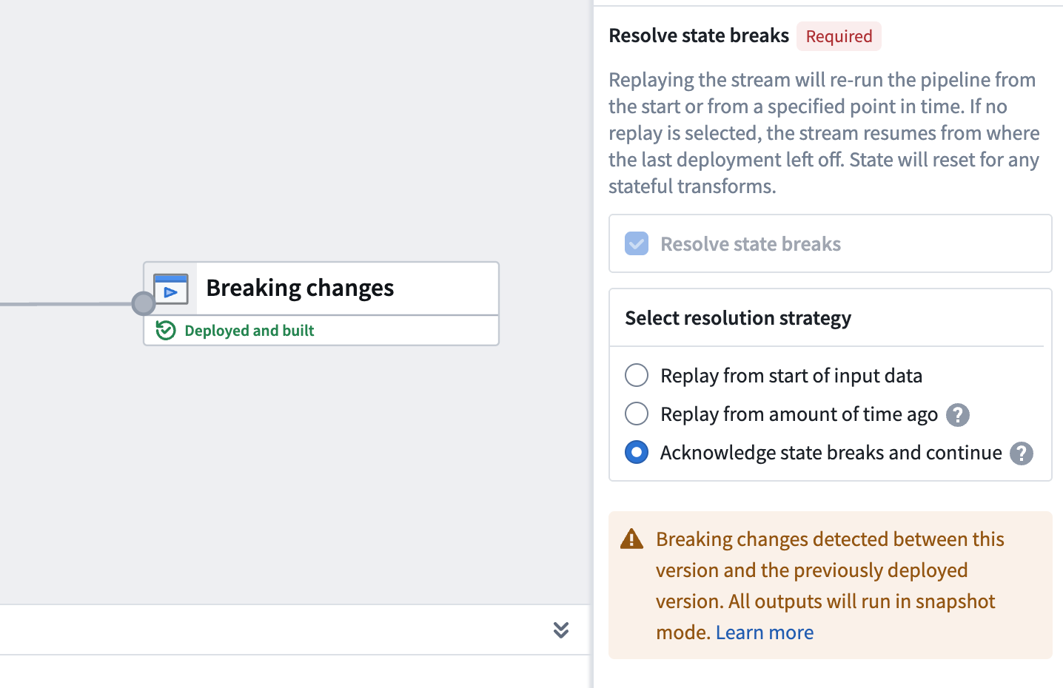Click the warning triangle in the breaking changes alert
This screenshot has width=1063, height=688.
[631, 539]
